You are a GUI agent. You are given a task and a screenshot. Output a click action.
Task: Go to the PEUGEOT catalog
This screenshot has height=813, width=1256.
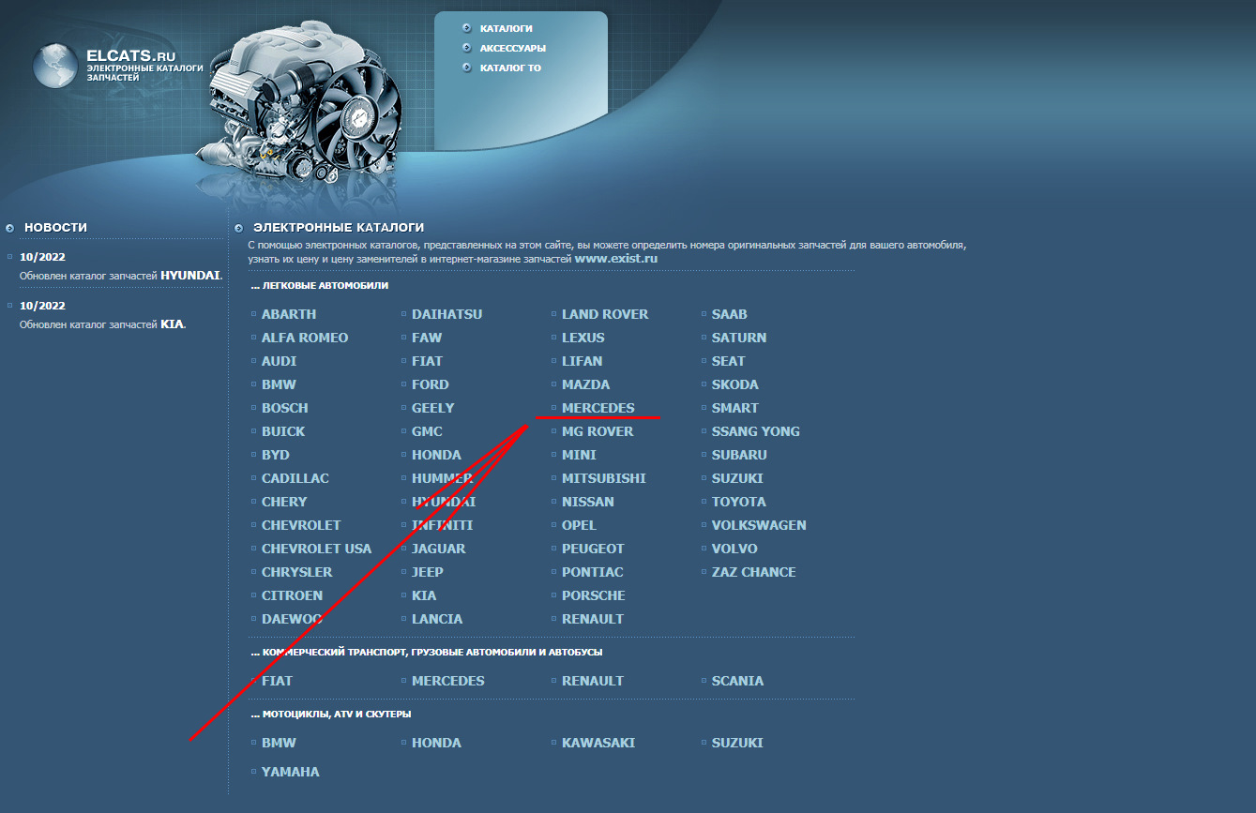coord(593,549)
